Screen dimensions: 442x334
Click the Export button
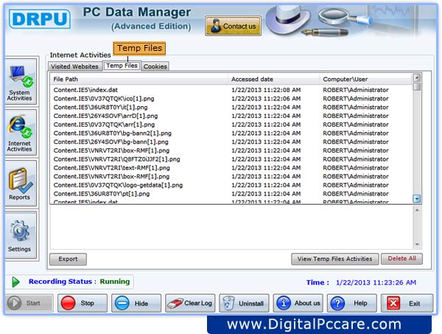(x=68, y=259)
